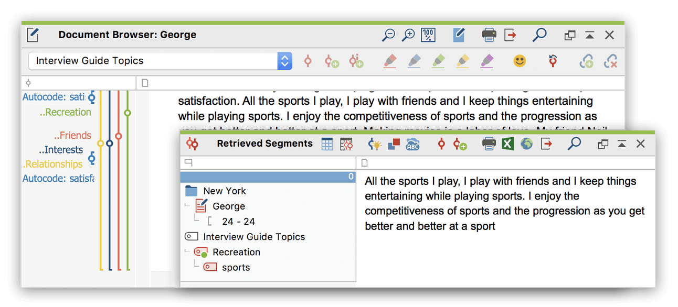This screenshot has width=678, height=307.
Task: Export the document from Document Browser
Action: tap(511, 35)
